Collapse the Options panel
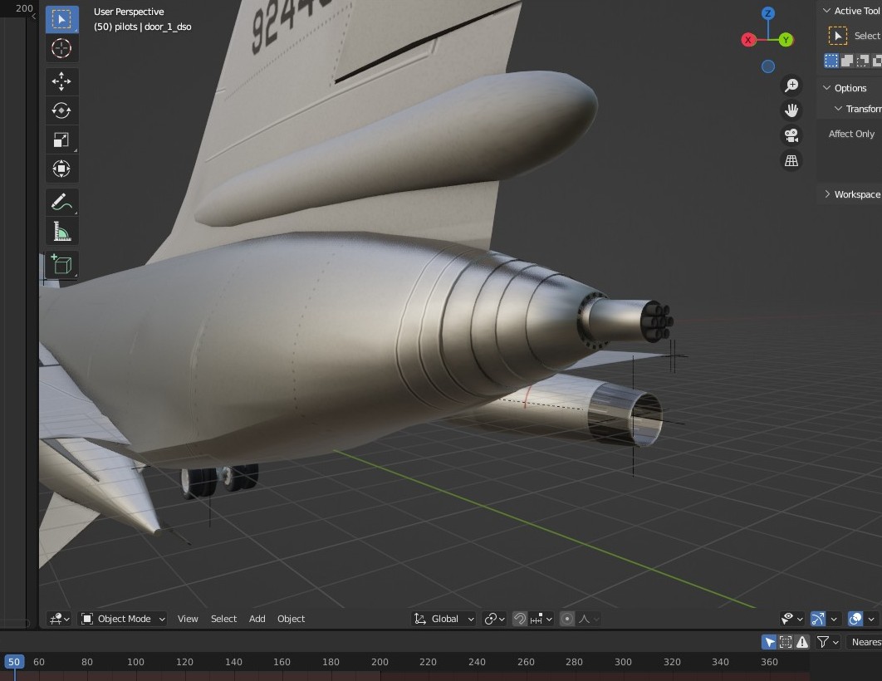The height and width of the screenshot is (681, 882). (827, 88)
